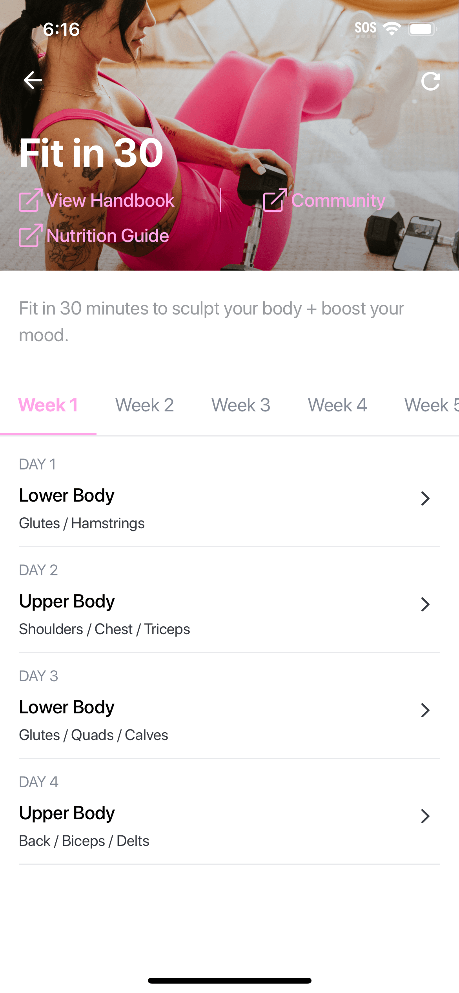The height and width of the screenshot is (993, 459).
Task: Tap external-link icon beside Community
Action: pyautogui.click(x=275, y=200)
